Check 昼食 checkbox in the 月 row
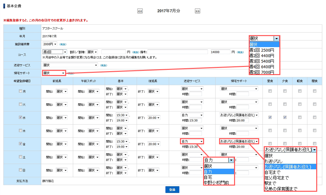This screenshot has height=195, width=326. 270,91
